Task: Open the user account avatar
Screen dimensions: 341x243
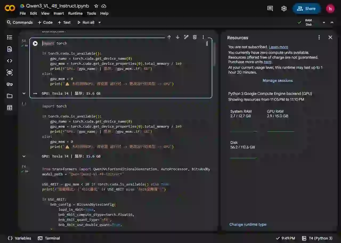Action: 330,9
